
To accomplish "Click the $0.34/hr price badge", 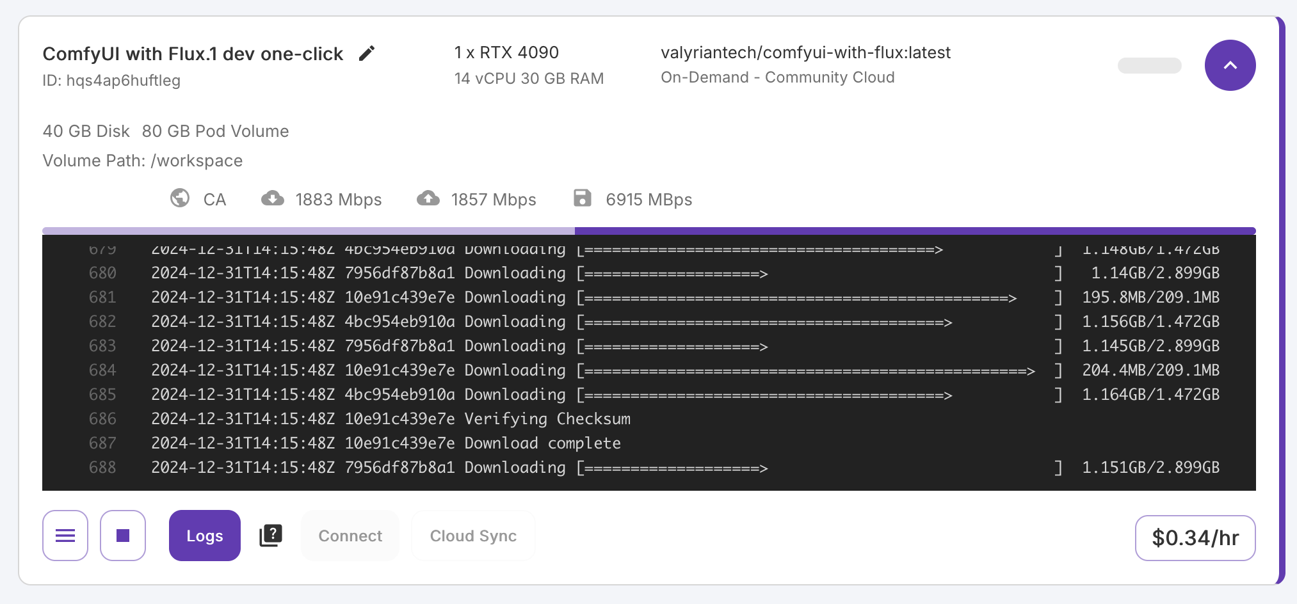I will pyautogui.click(x=1195, y=537).
